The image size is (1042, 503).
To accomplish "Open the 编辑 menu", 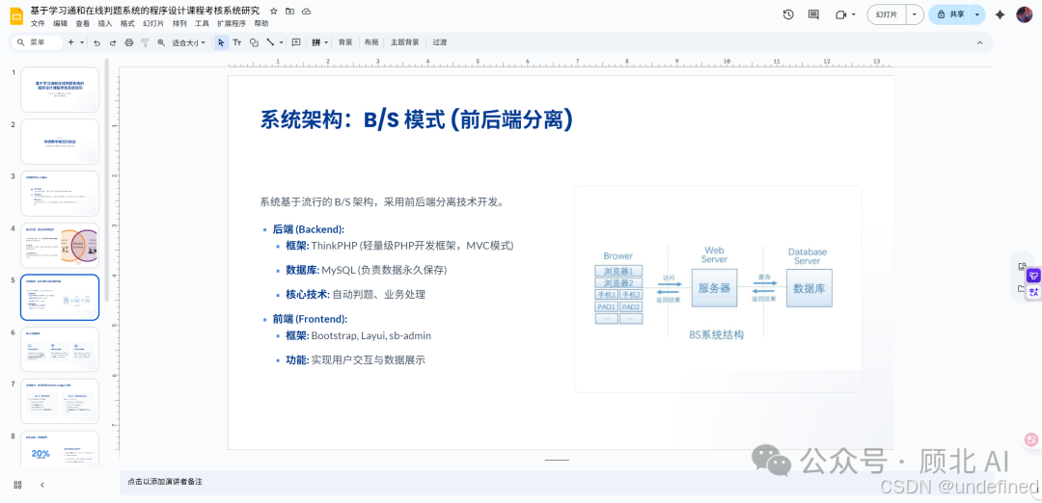I will point(60,24).
